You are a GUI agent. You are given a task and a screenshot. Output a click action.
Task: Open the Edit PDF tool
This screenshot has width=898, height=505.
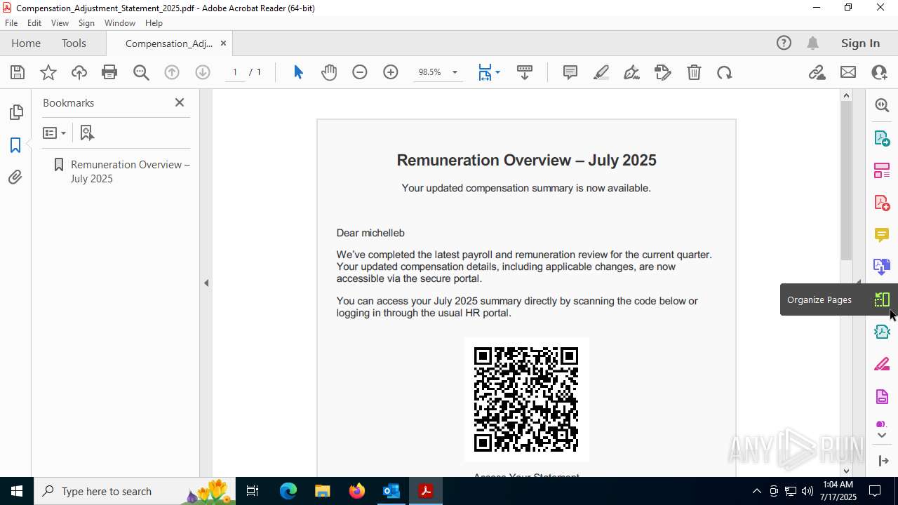pos(882,170)
